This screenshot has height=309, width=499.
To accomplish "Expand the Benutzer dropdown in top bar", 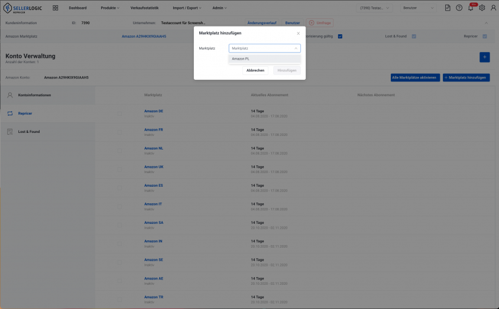I will coord(419,8).
